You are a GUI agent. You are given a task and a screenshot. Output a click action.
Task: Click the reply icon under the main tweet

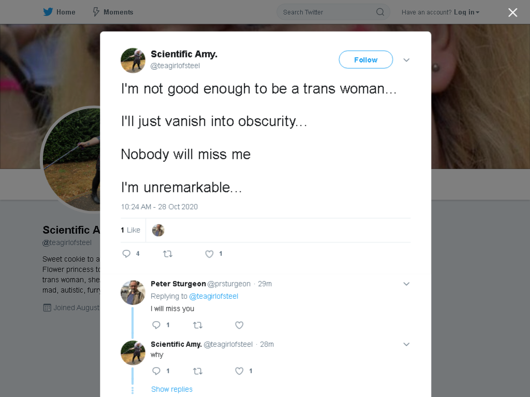point(126,253)
